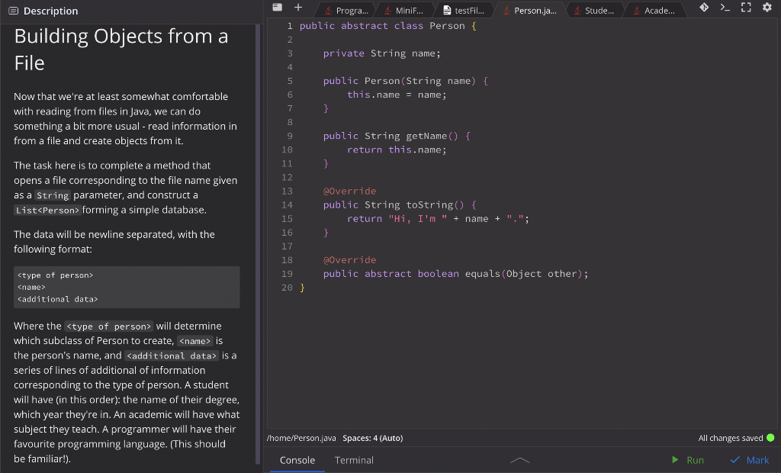The image size is (781, 473).
Task: Click the /home/Person.java path in status bar
Action: click(x=301, y=438)
